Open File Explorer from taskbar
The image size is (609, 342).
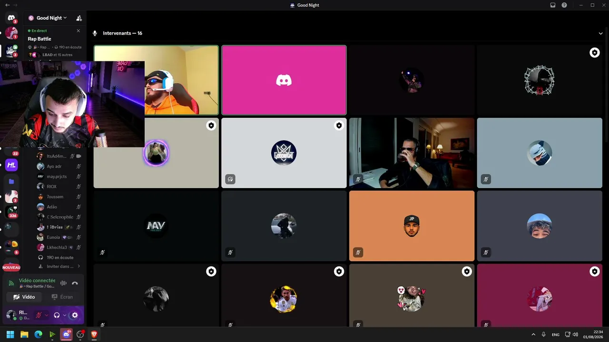pos(24,334)
